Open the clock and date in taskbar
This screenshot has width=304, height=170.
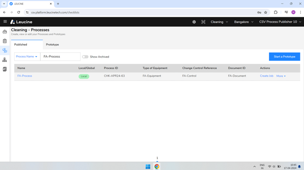[290, 166]
